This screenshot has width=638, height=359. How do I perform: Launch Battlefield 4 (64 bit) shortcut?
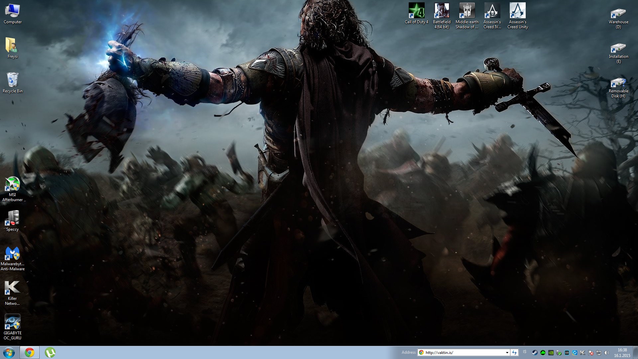point(442,11)
